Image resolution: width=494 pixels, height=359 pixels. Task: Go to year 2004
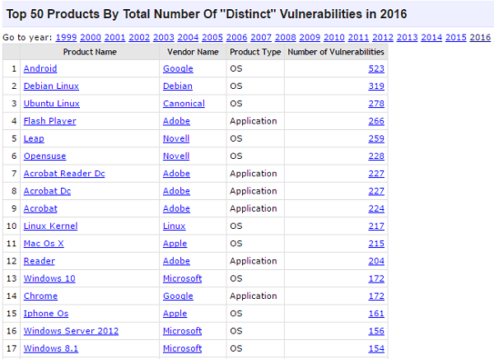[188, 38]
